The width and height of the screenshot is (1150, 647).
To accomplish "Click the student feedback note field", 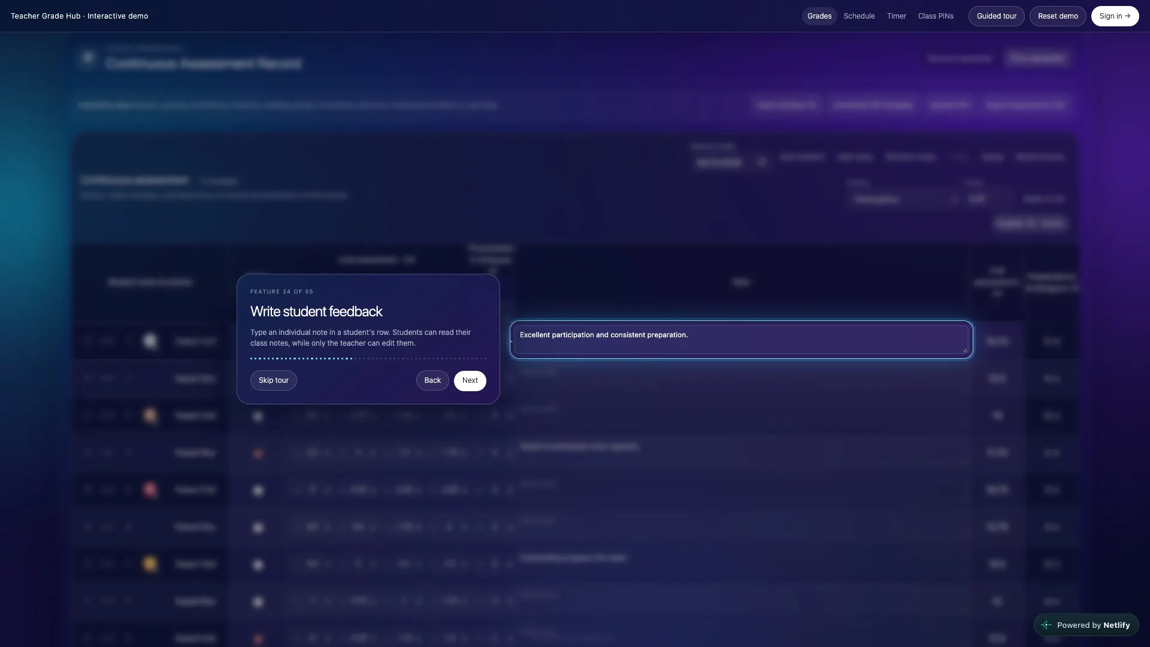I will (741, 340).
